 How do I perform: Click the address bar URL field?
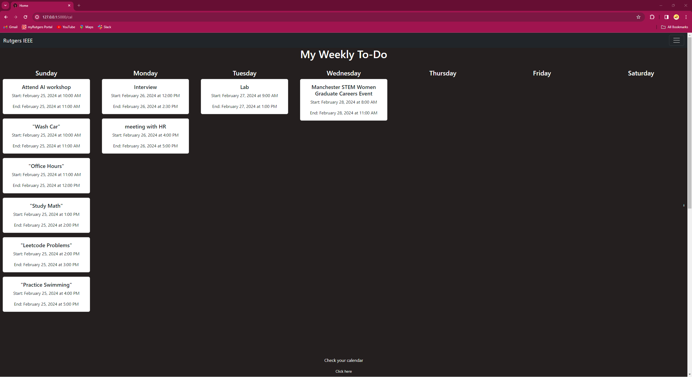tap(324, 17)
